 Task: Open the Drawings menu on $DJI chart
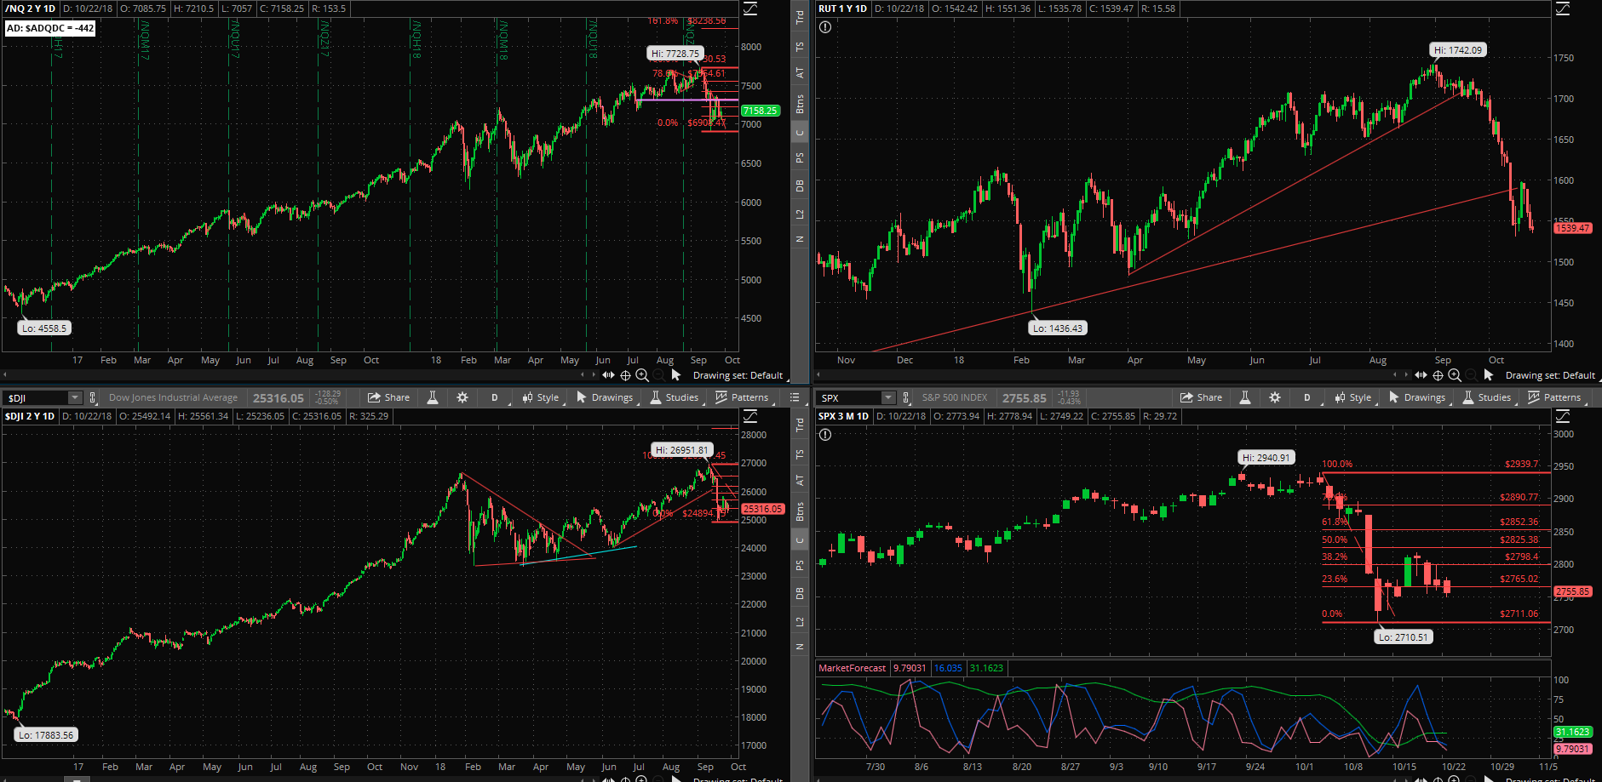tap(605, 397)
